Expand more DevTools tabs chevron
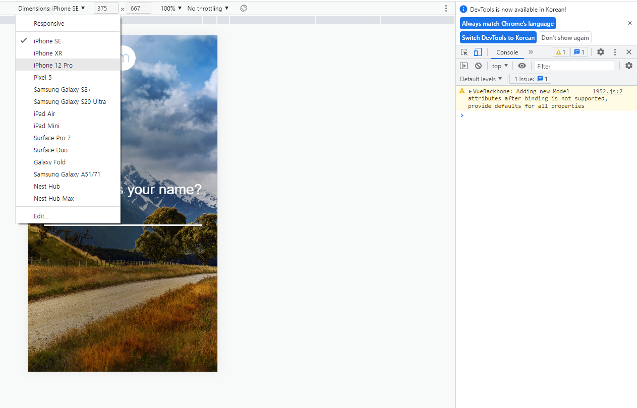This screenshot has width=637, height=408. 531,52
